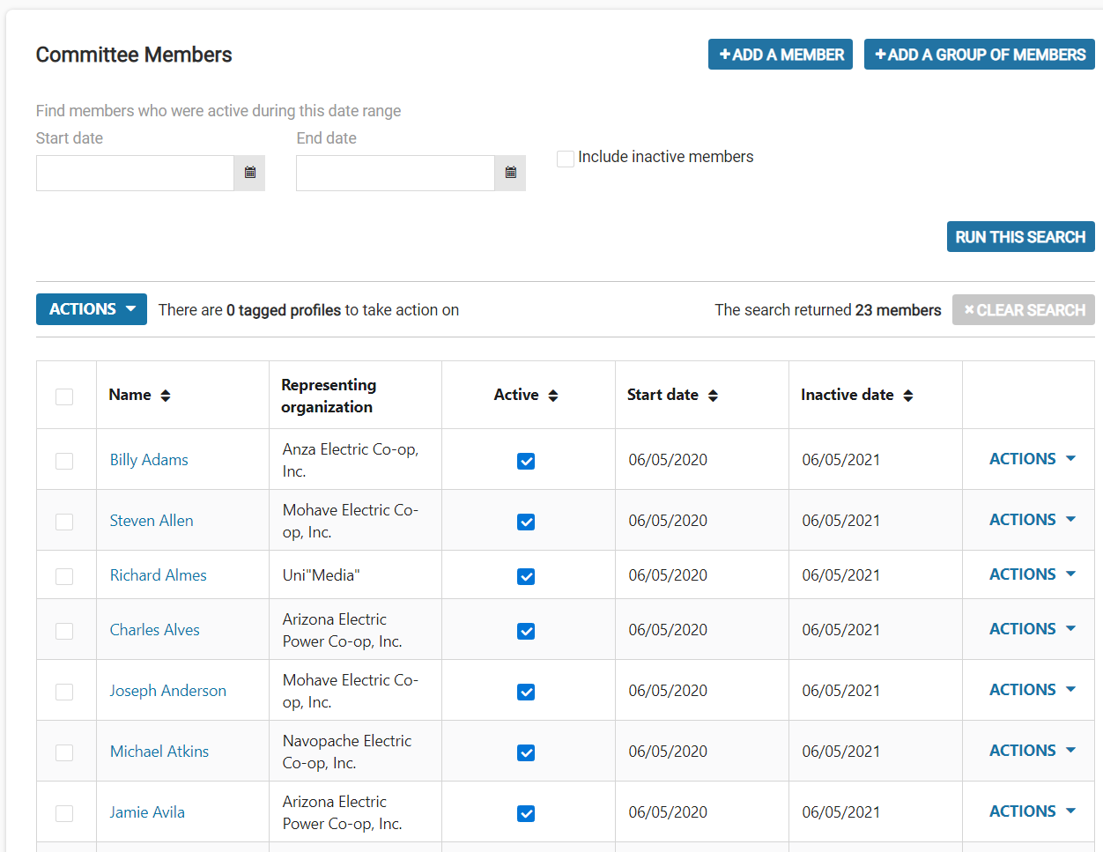1103x852 pixels.
Task: Sort the table by Active column
Action: [553, 396]
